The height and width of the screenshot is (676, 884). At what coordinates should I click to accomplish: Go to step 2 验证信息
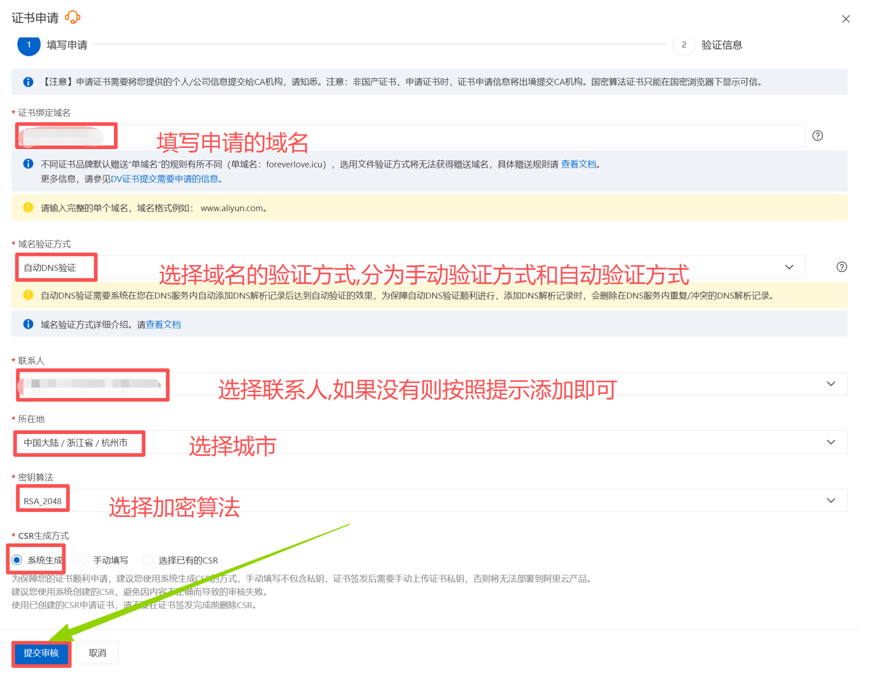[707, 45]
